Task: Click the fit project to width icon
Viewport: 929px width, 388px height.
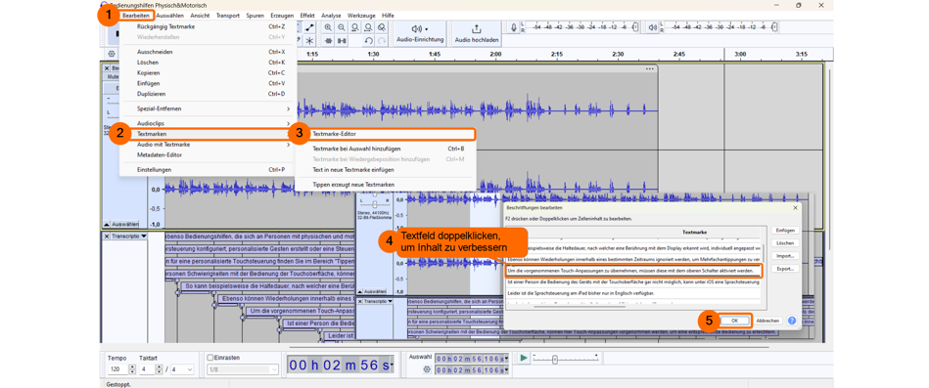Action: [368, 27]
